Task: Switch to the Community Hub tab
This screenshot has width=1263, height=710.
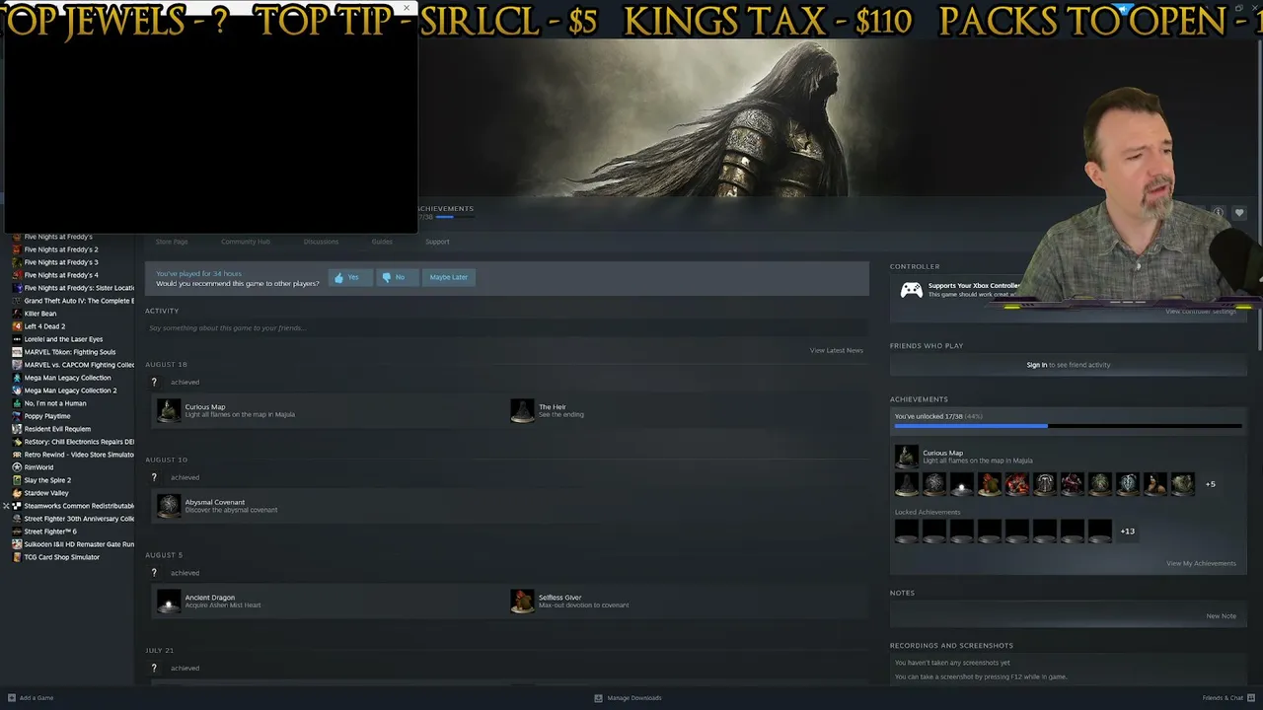Action: (x=246, y=242)
